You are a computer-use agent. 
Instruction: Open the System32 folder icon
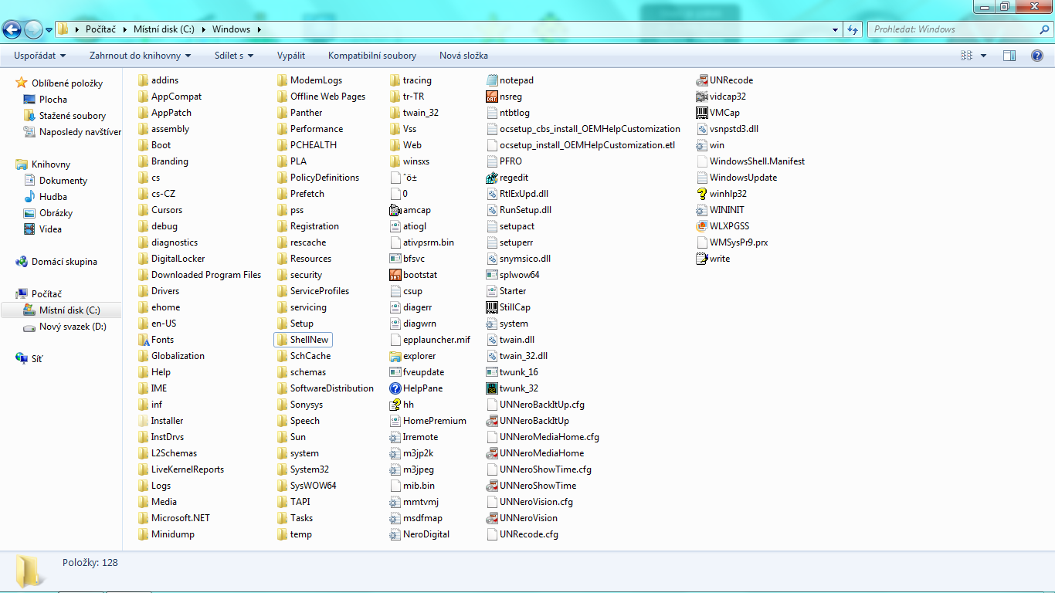(283, 469)
